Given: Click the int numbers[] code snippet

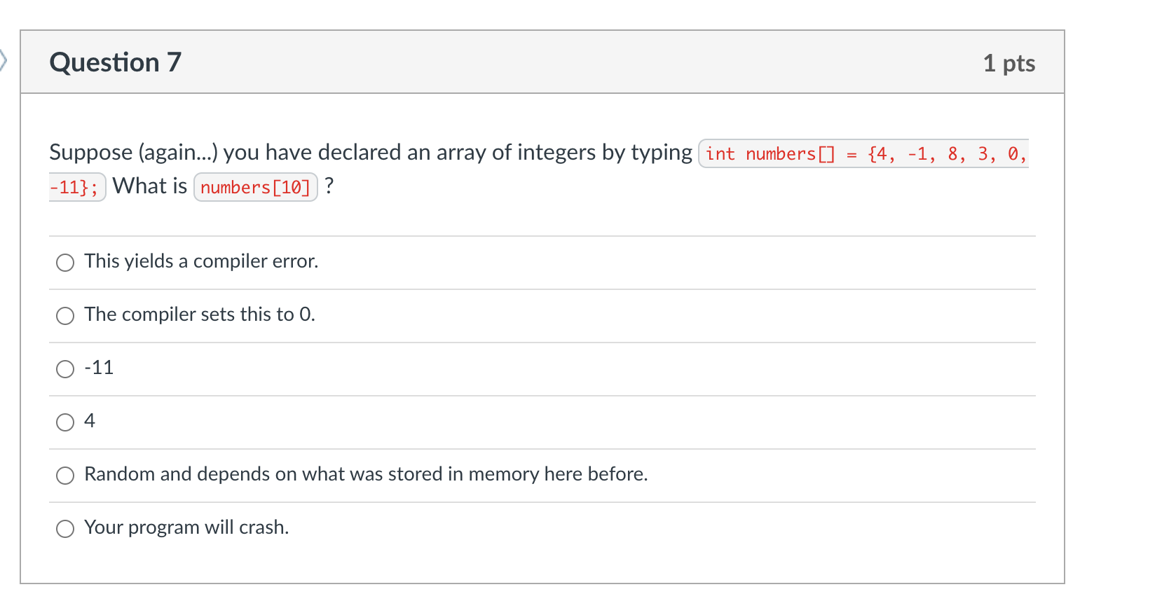Looking at the screenshot, I should (862, 153).
